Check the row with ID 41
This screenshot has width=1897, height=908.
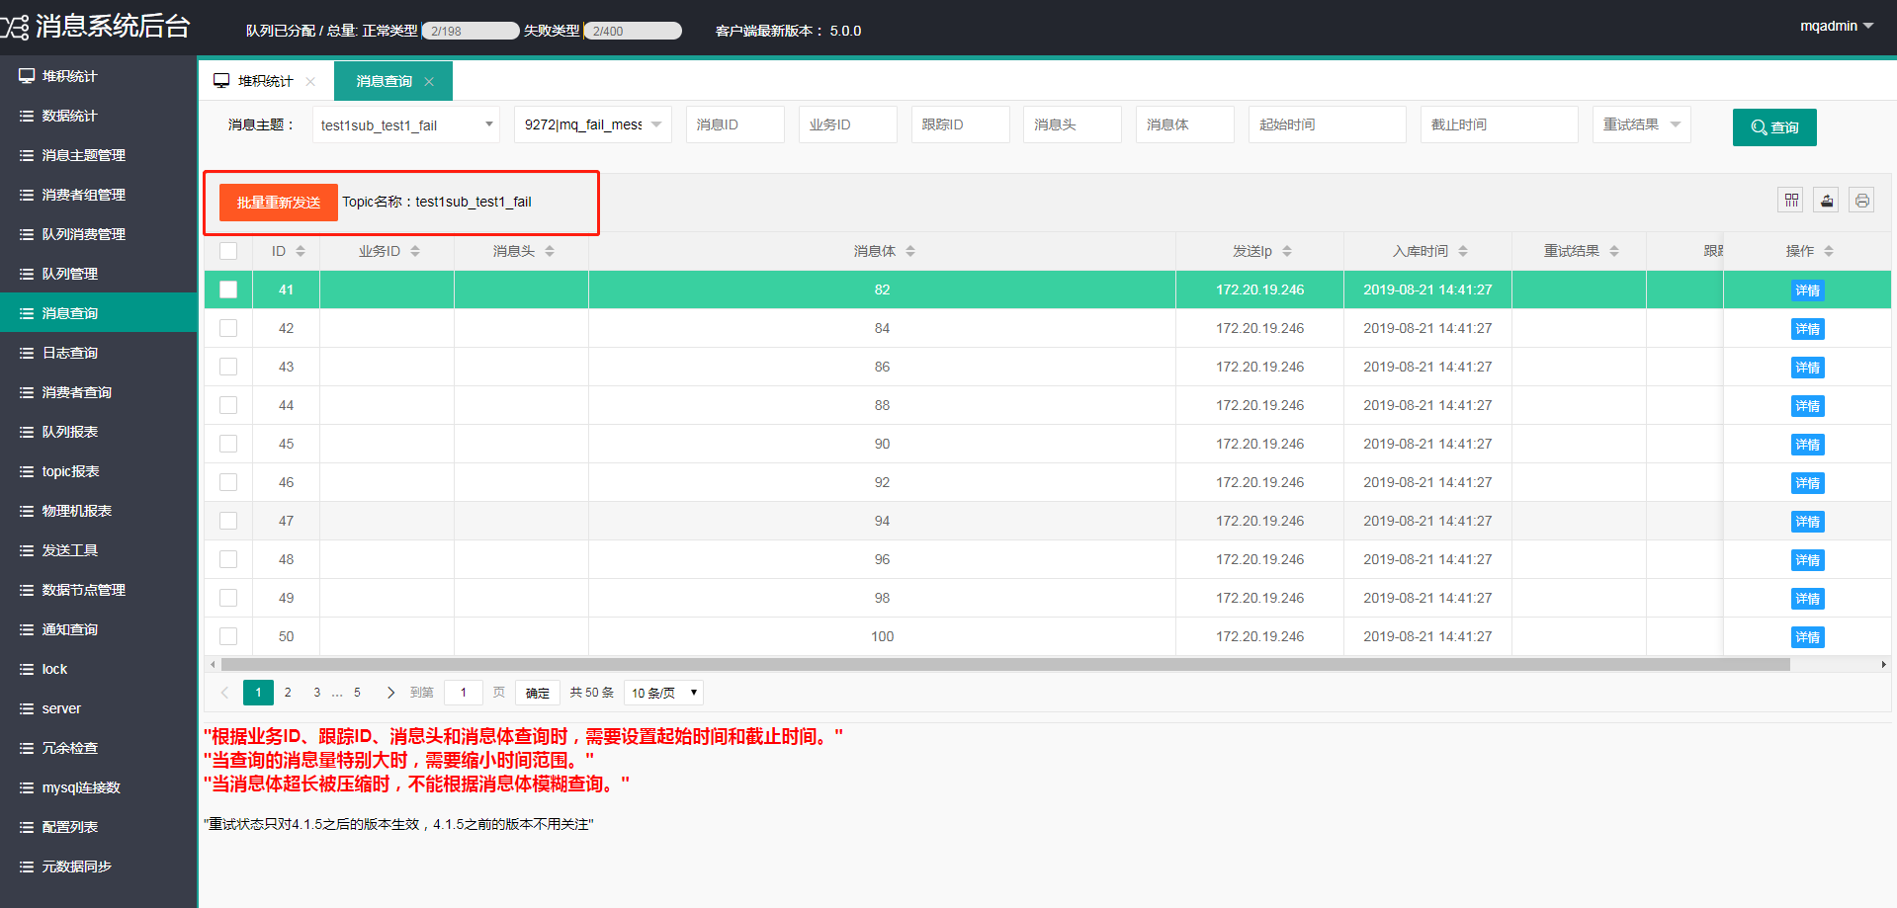[228, 289]
